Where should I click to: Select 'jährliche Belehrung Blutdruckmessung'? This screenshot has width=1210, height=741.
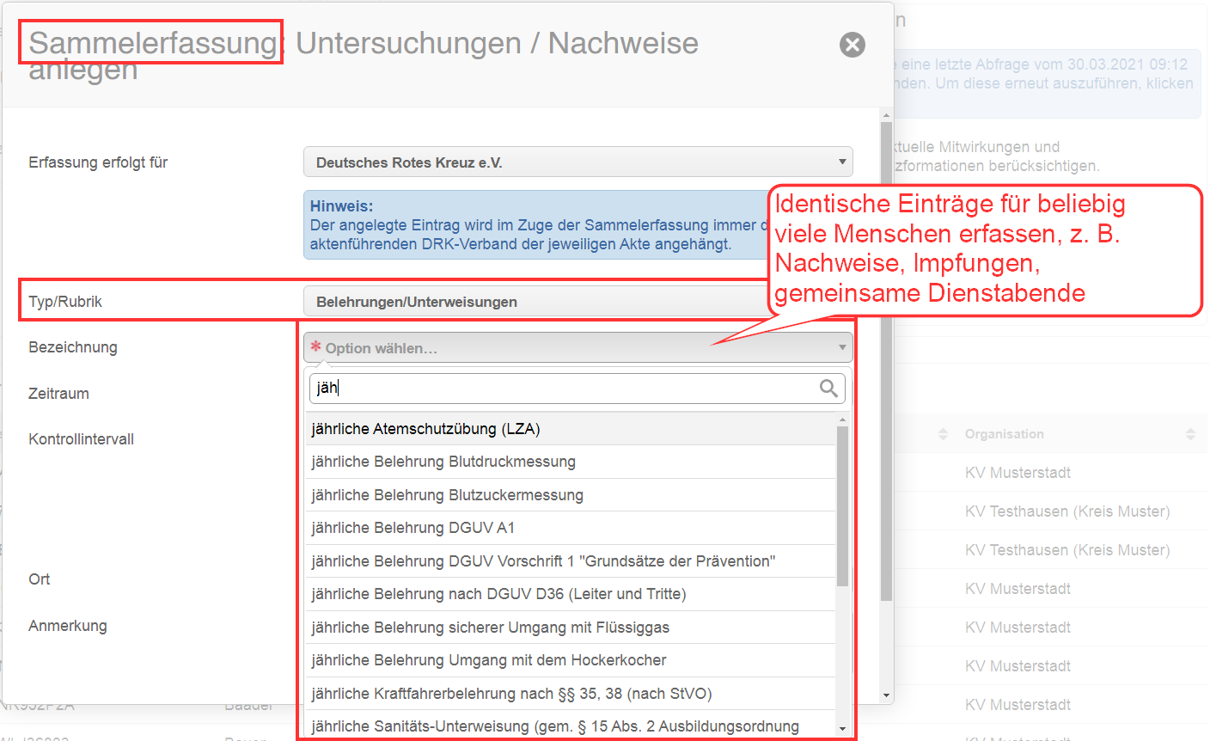click(571, 462)
